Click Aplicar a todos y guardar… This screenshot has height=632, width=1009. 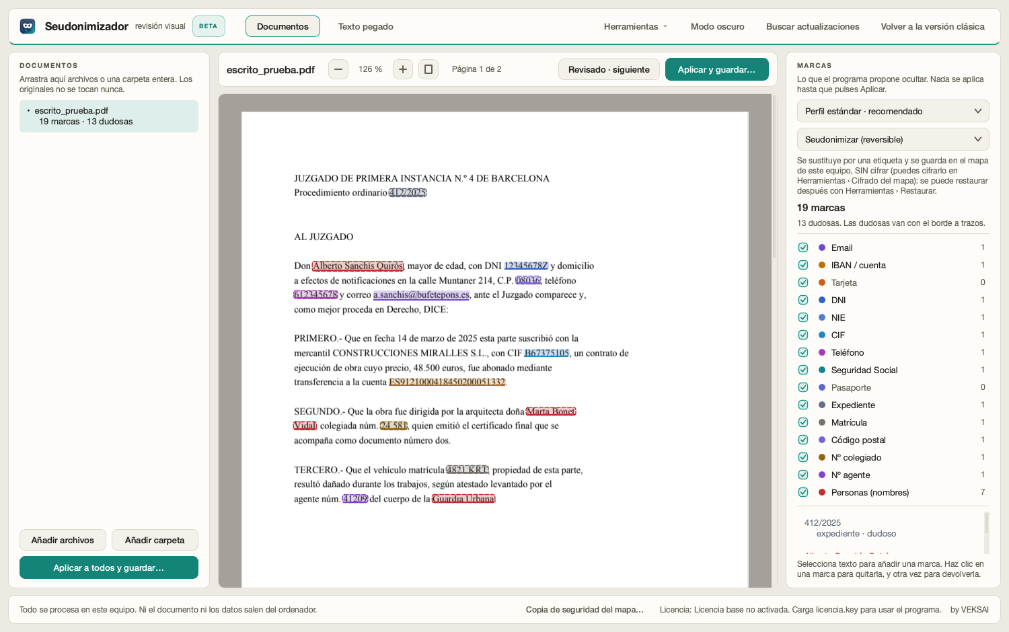109,567
